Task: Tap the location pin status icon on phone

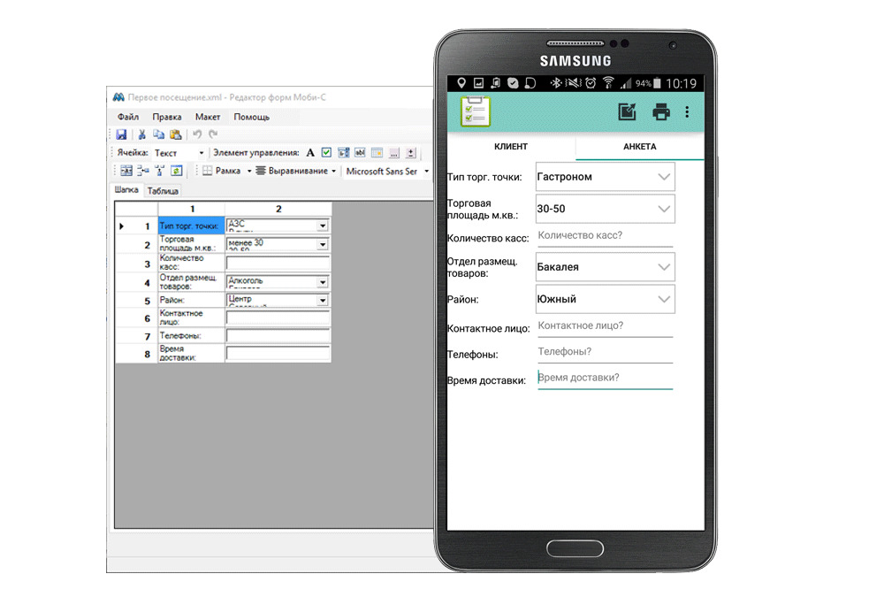Action: click(x=461, y=83)
